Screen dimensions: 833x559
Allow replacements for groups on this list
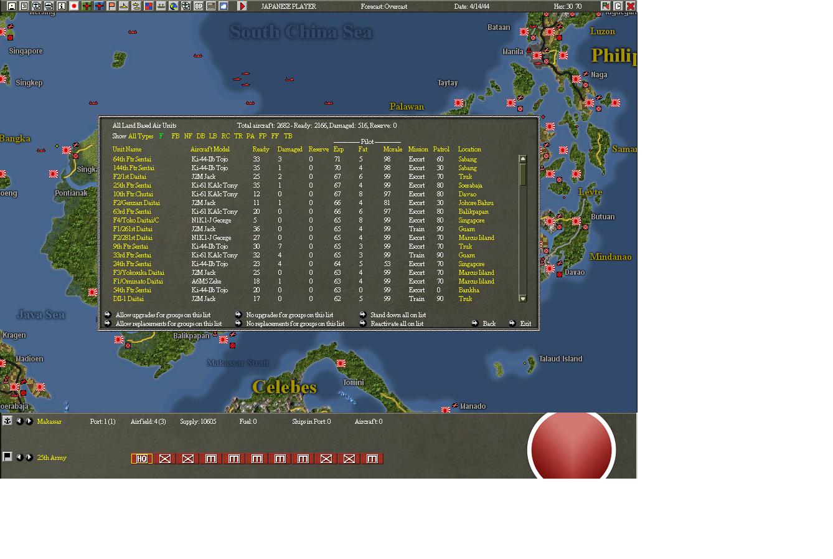point(168,324)
